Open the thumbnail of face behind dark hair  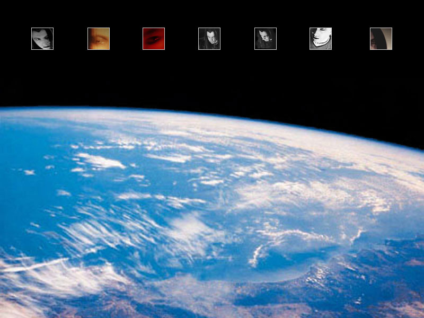click(381, 39)
